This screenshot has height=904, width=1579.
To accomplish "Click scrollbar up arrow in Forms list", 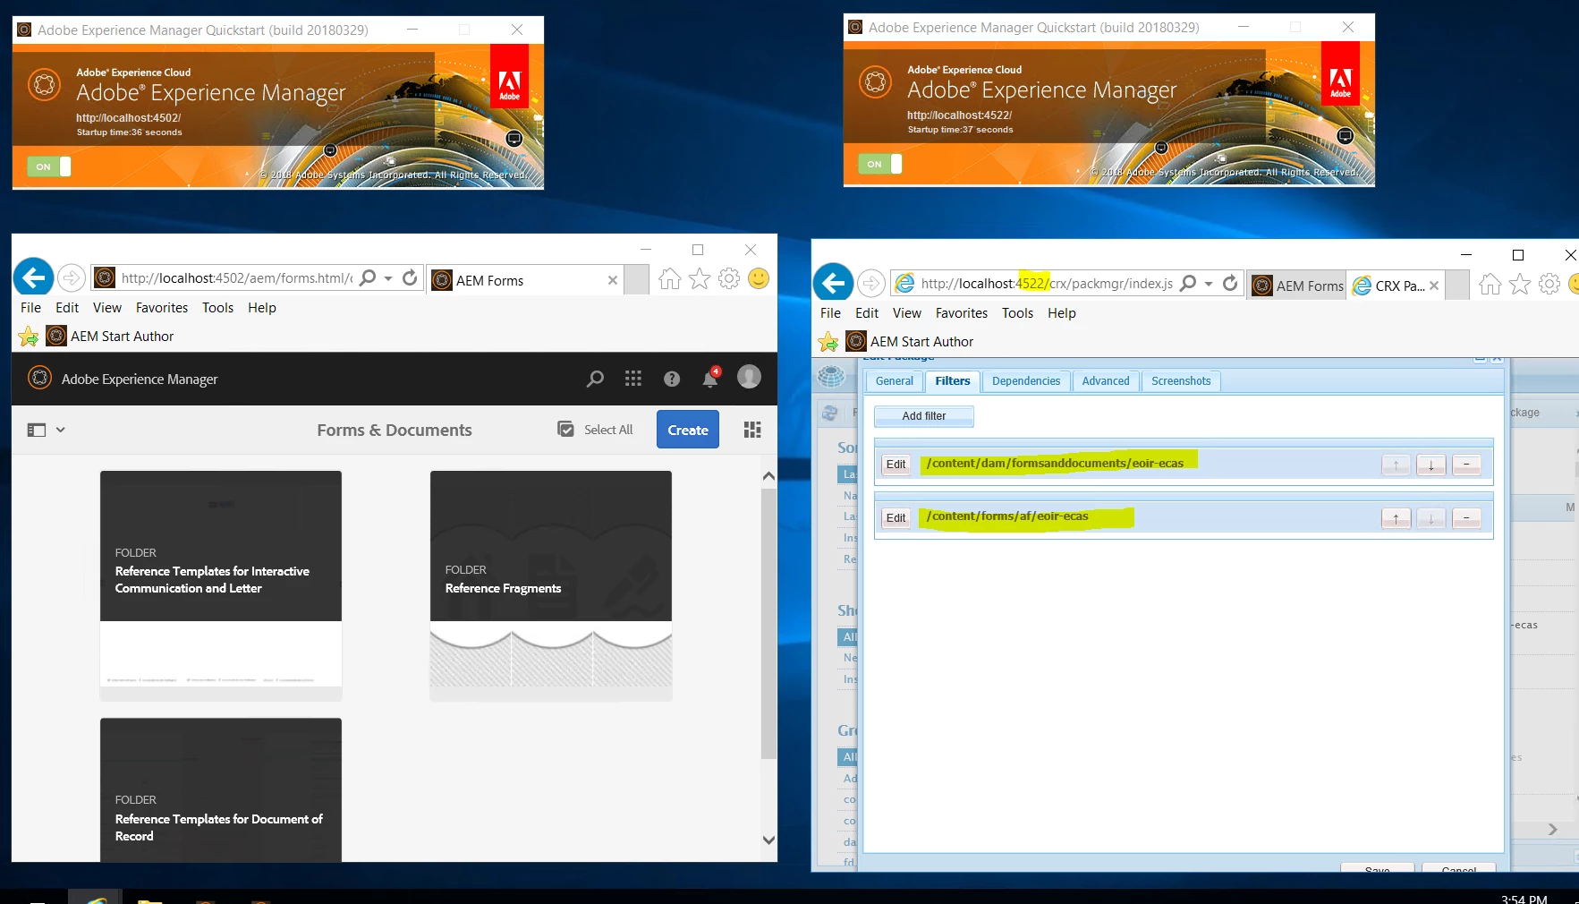I will 768,476.
